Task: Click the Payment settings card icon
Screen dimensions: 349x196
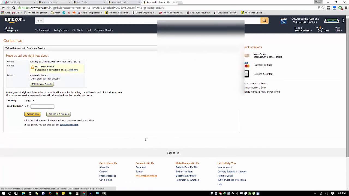Action: click(247, 65)
